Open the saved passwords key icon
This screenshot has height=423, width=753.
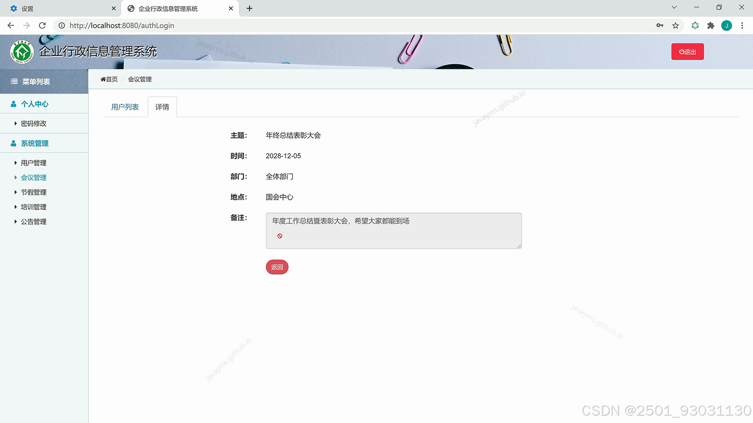[660, 25]
